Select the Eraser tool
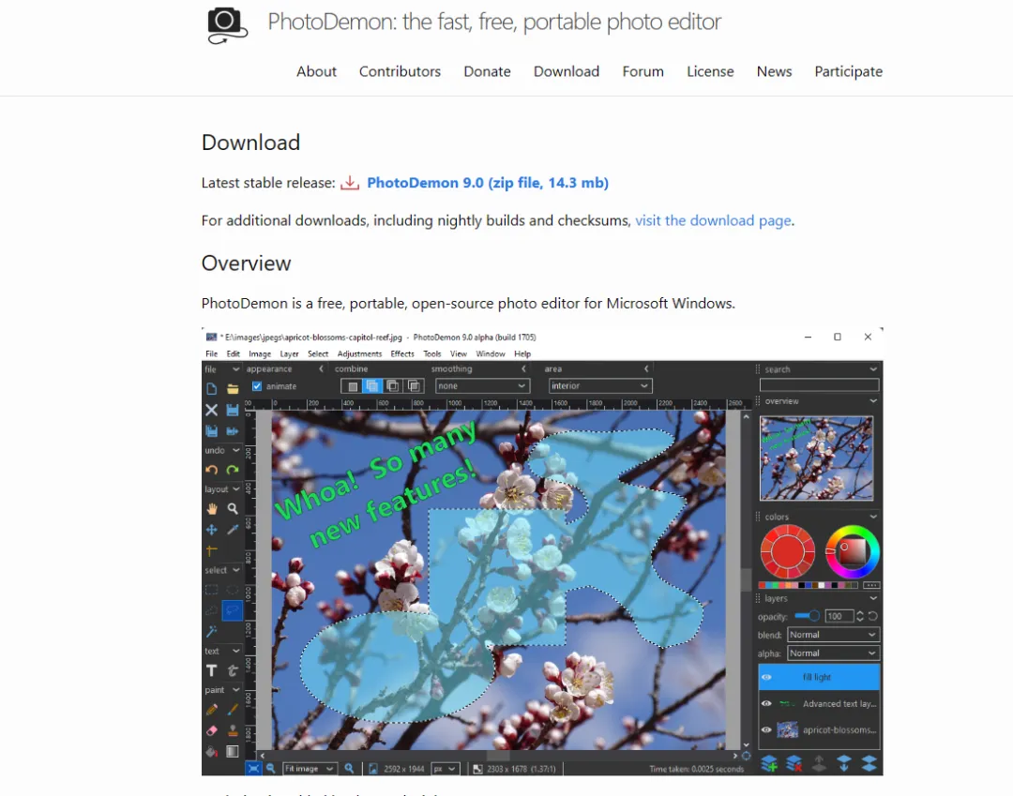This screenshot has width=1013, height=796. pos(211,730)
